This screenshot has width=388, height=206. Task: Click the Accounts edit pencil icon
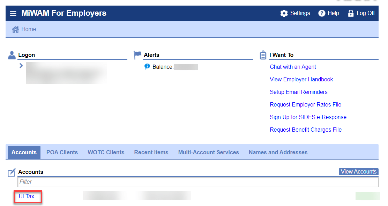coord(12,172)
